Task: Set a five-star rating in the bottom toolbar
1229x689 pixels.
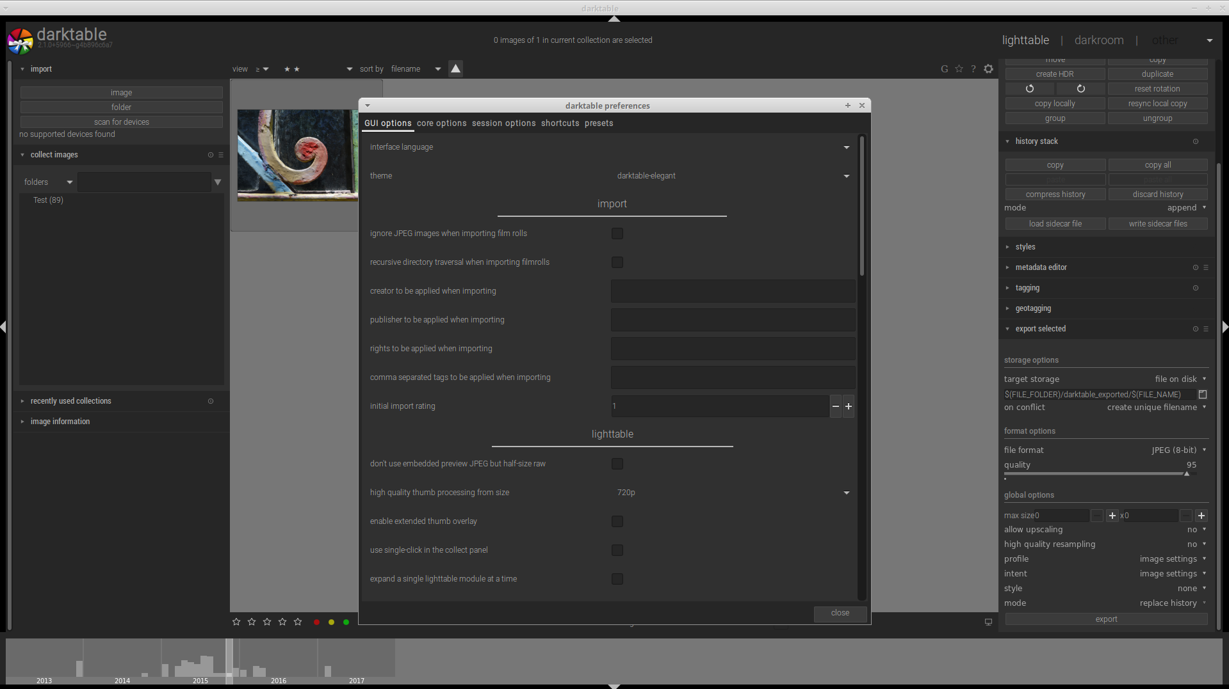Action: pos(298,622)
